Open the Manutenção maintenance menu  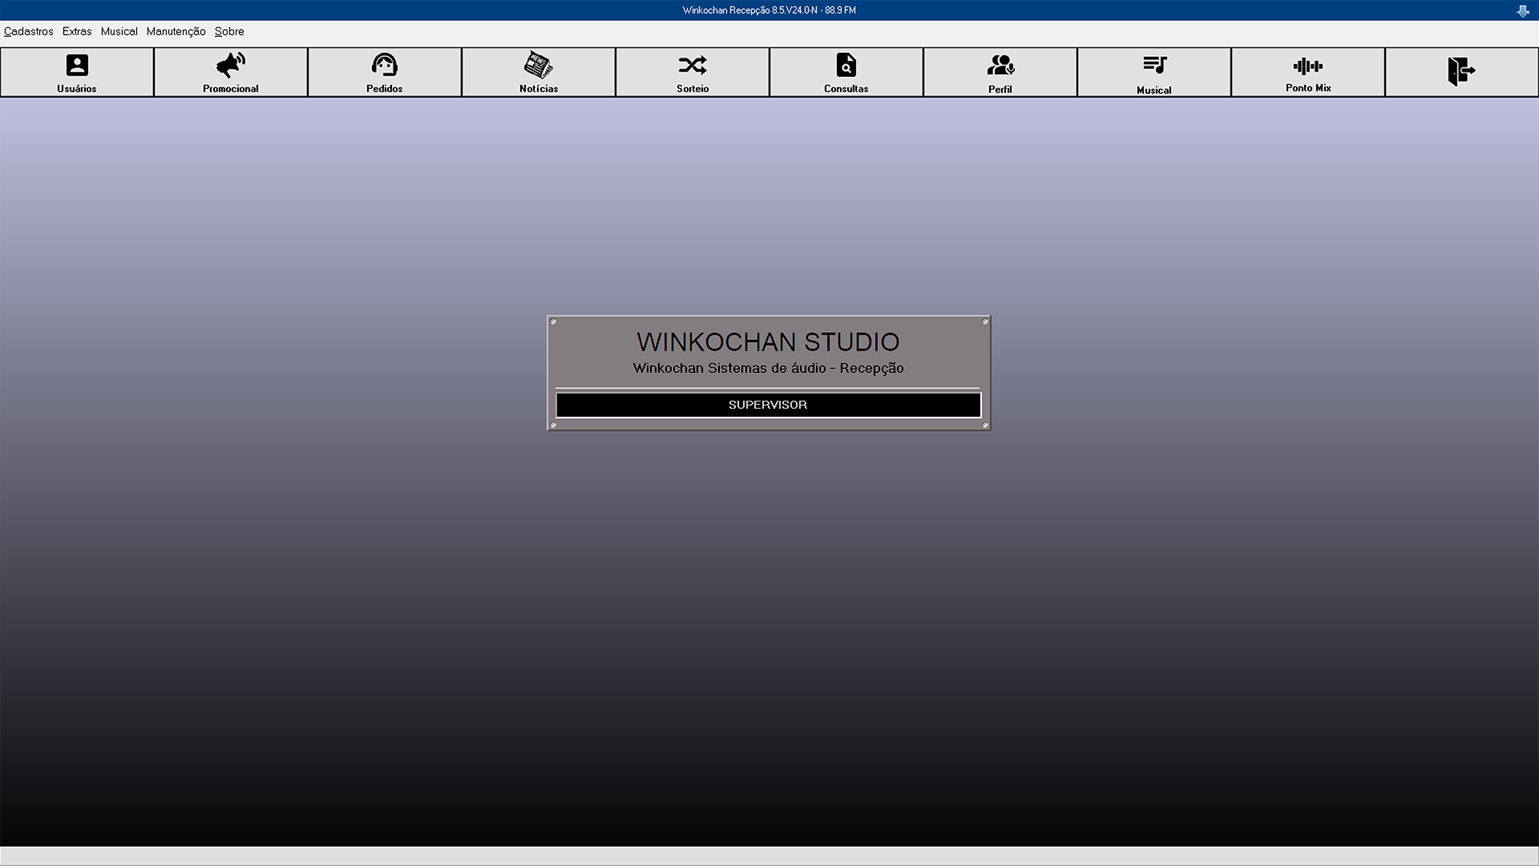176,30
